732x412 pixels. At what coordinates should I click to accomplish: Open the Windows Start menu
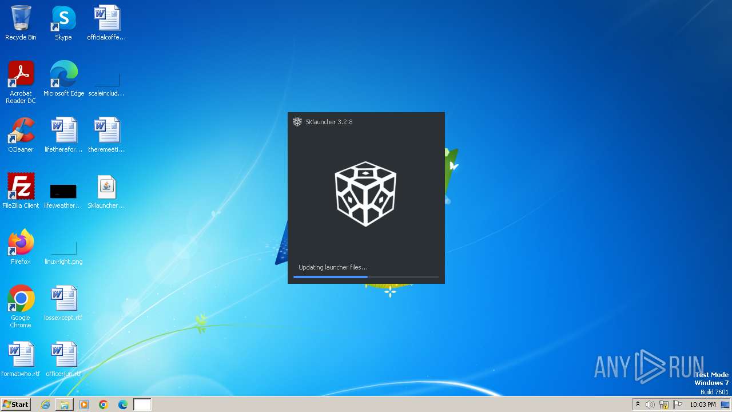tap(15, 405)
